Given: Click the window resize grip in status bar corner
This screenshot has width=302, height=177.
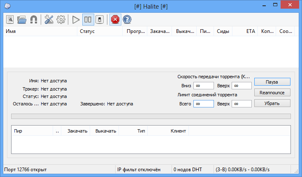Looking at the screenshot, I should point(296,171).
